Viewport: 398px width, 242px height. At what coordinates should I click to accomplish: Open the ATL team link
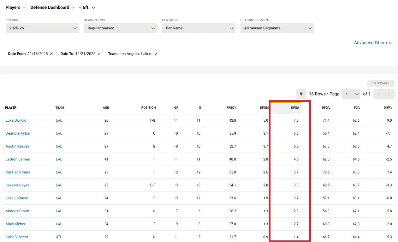coord(59,237)
